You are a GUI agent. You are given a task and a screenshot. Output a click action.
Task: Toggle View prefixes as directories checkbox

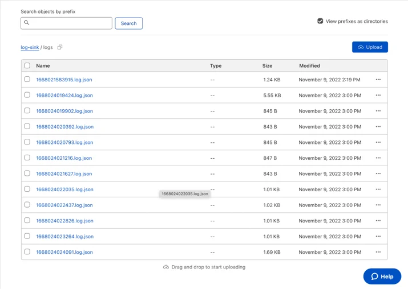coord(320,21)
